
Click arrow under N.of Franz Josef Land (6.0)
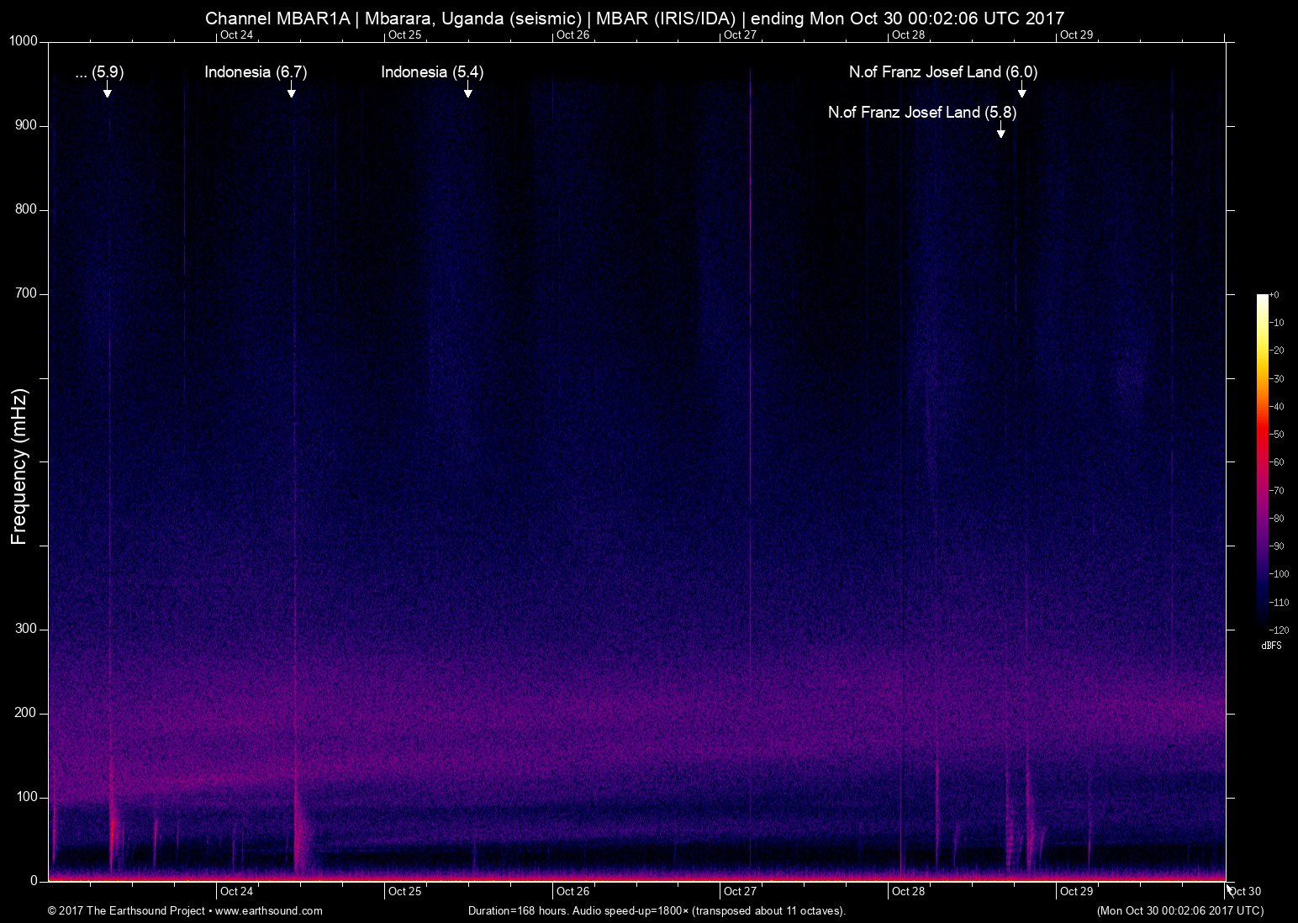1021,91
